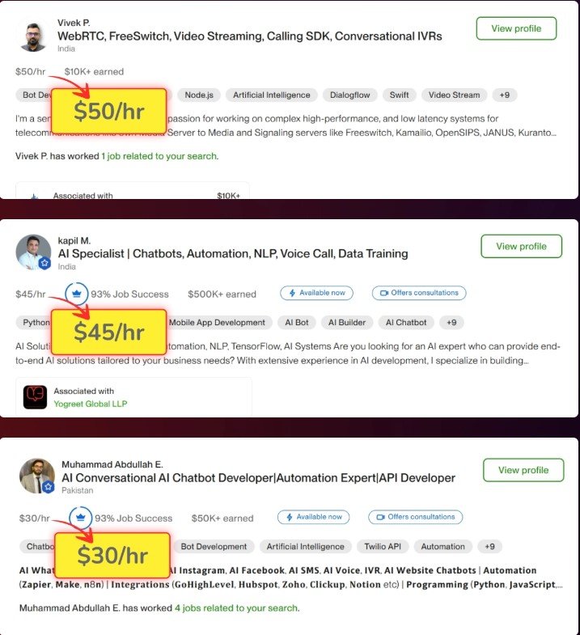The width and height of the screenshot is (580, 635).
Task: Click kapil M.'s top rated crown badge
Action: [x=78, y=293]
